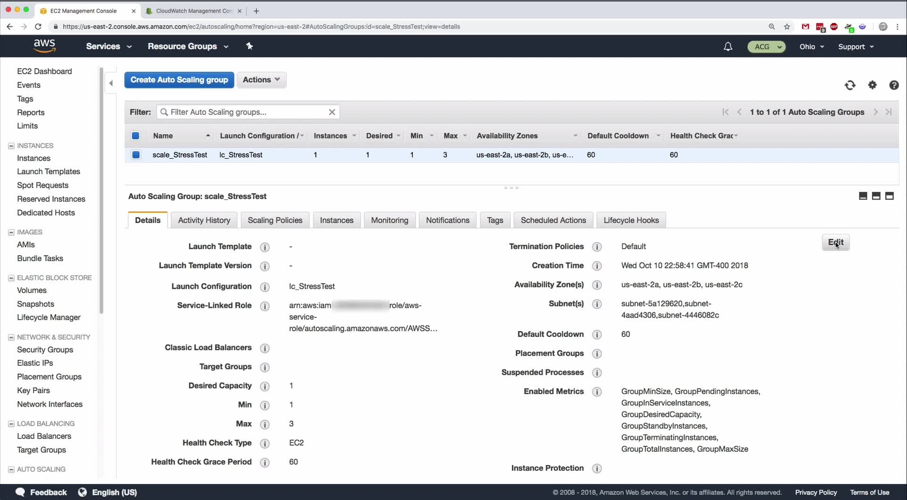Open the Services dropdown menu
Viewport: 907px width, 500px height.
(109, 46)
